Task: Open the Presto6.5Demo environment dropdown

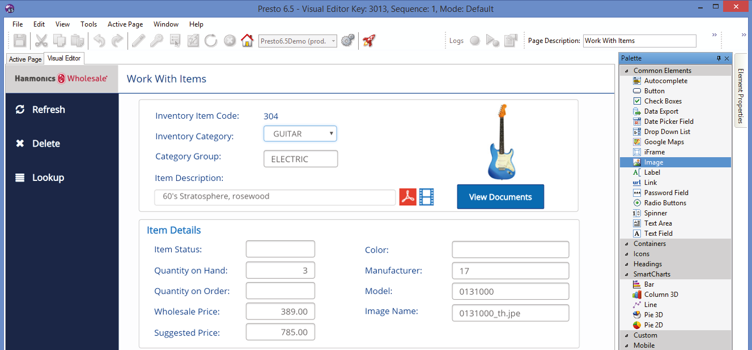Action: tap(298, 41)
